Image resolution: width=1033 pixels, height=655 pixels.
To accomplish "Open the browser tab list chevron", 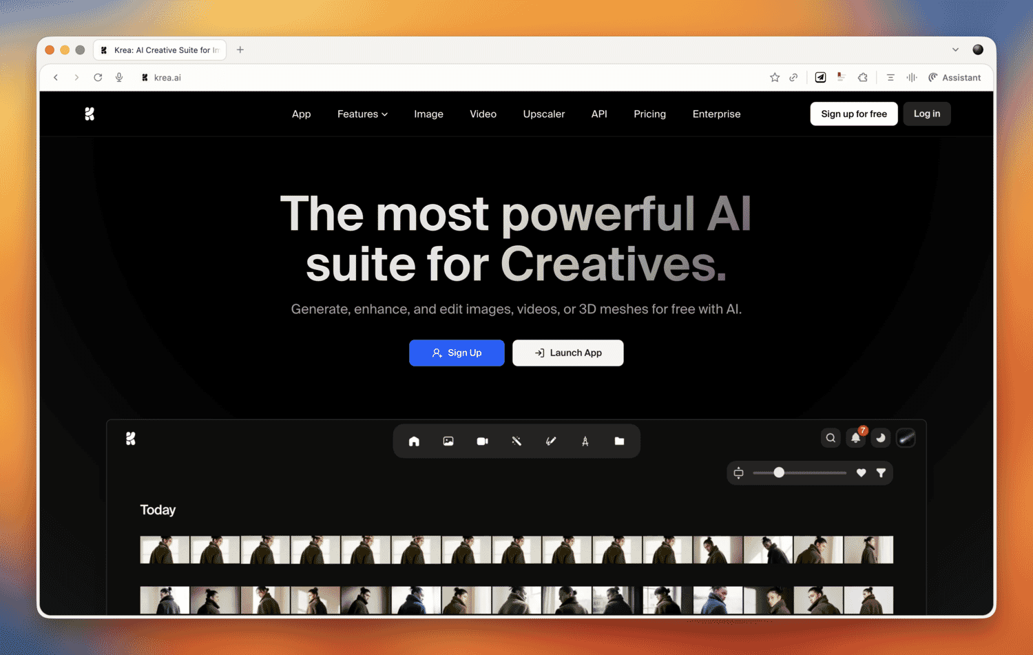I will coord(956,50).
